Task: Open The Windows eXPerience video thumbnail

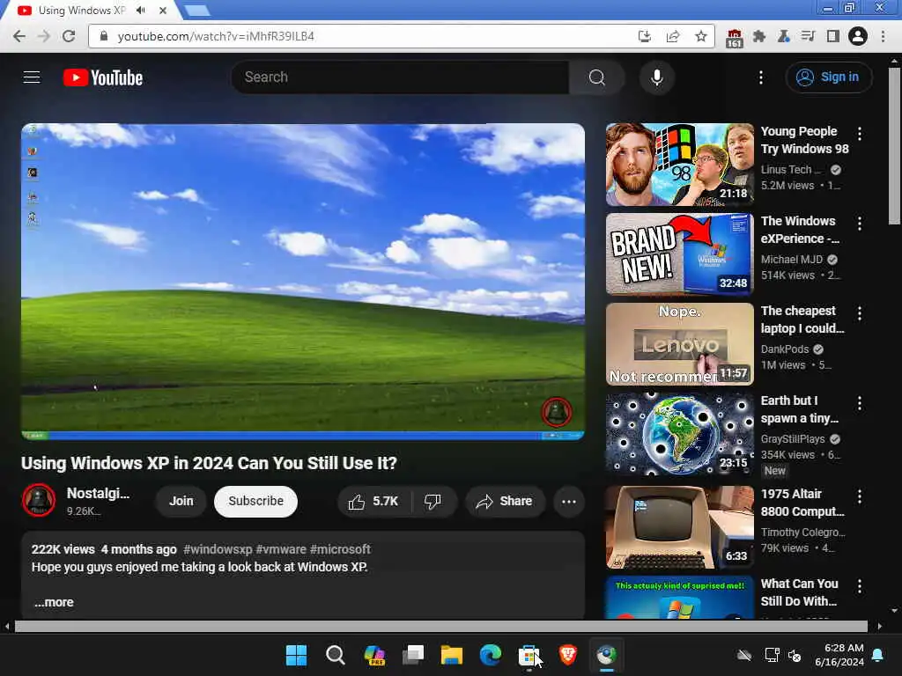Action: coord(679,254)
